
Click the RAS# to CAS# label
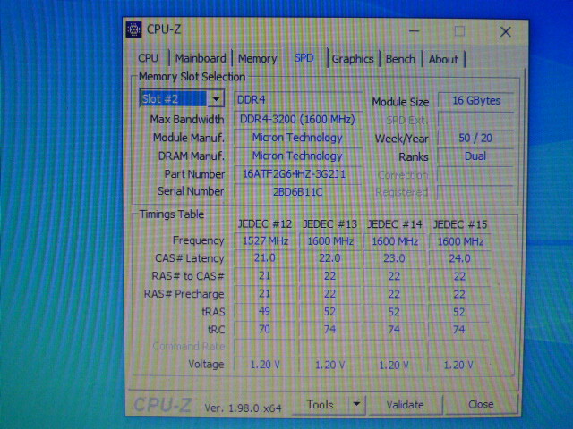pos(188,276)
